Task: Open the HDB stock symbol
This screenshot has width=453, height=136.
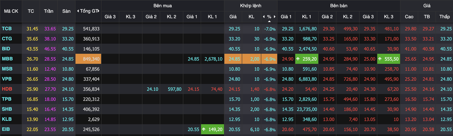Action: pyautogui.click(x=7, y=89)
